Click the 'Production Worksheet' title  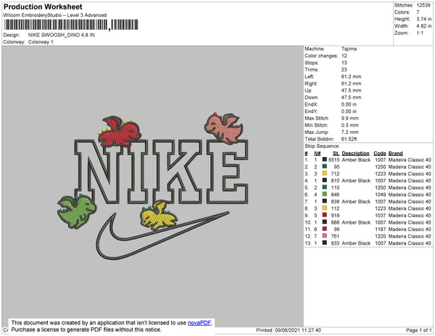pyautogui.click(x=43, y=7)
